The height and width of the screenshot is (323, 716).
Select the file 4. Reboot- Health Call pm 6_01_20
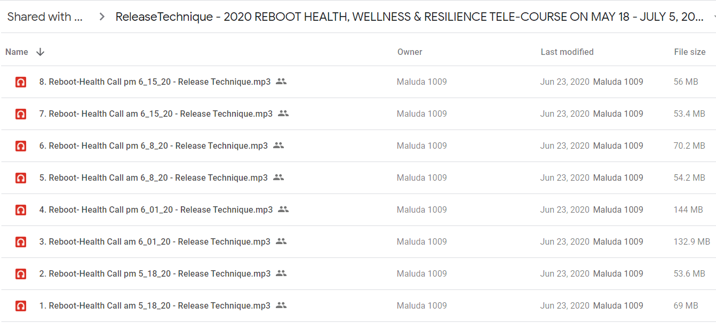[x=156, y=209]
